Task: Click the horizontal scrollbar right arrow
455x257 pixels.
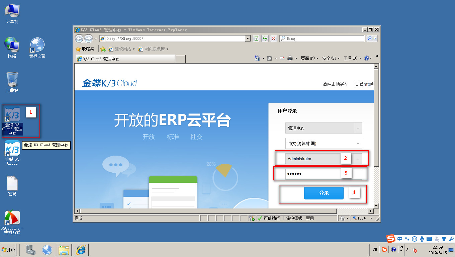Action: pyautogui.click(x=371, y=211)
